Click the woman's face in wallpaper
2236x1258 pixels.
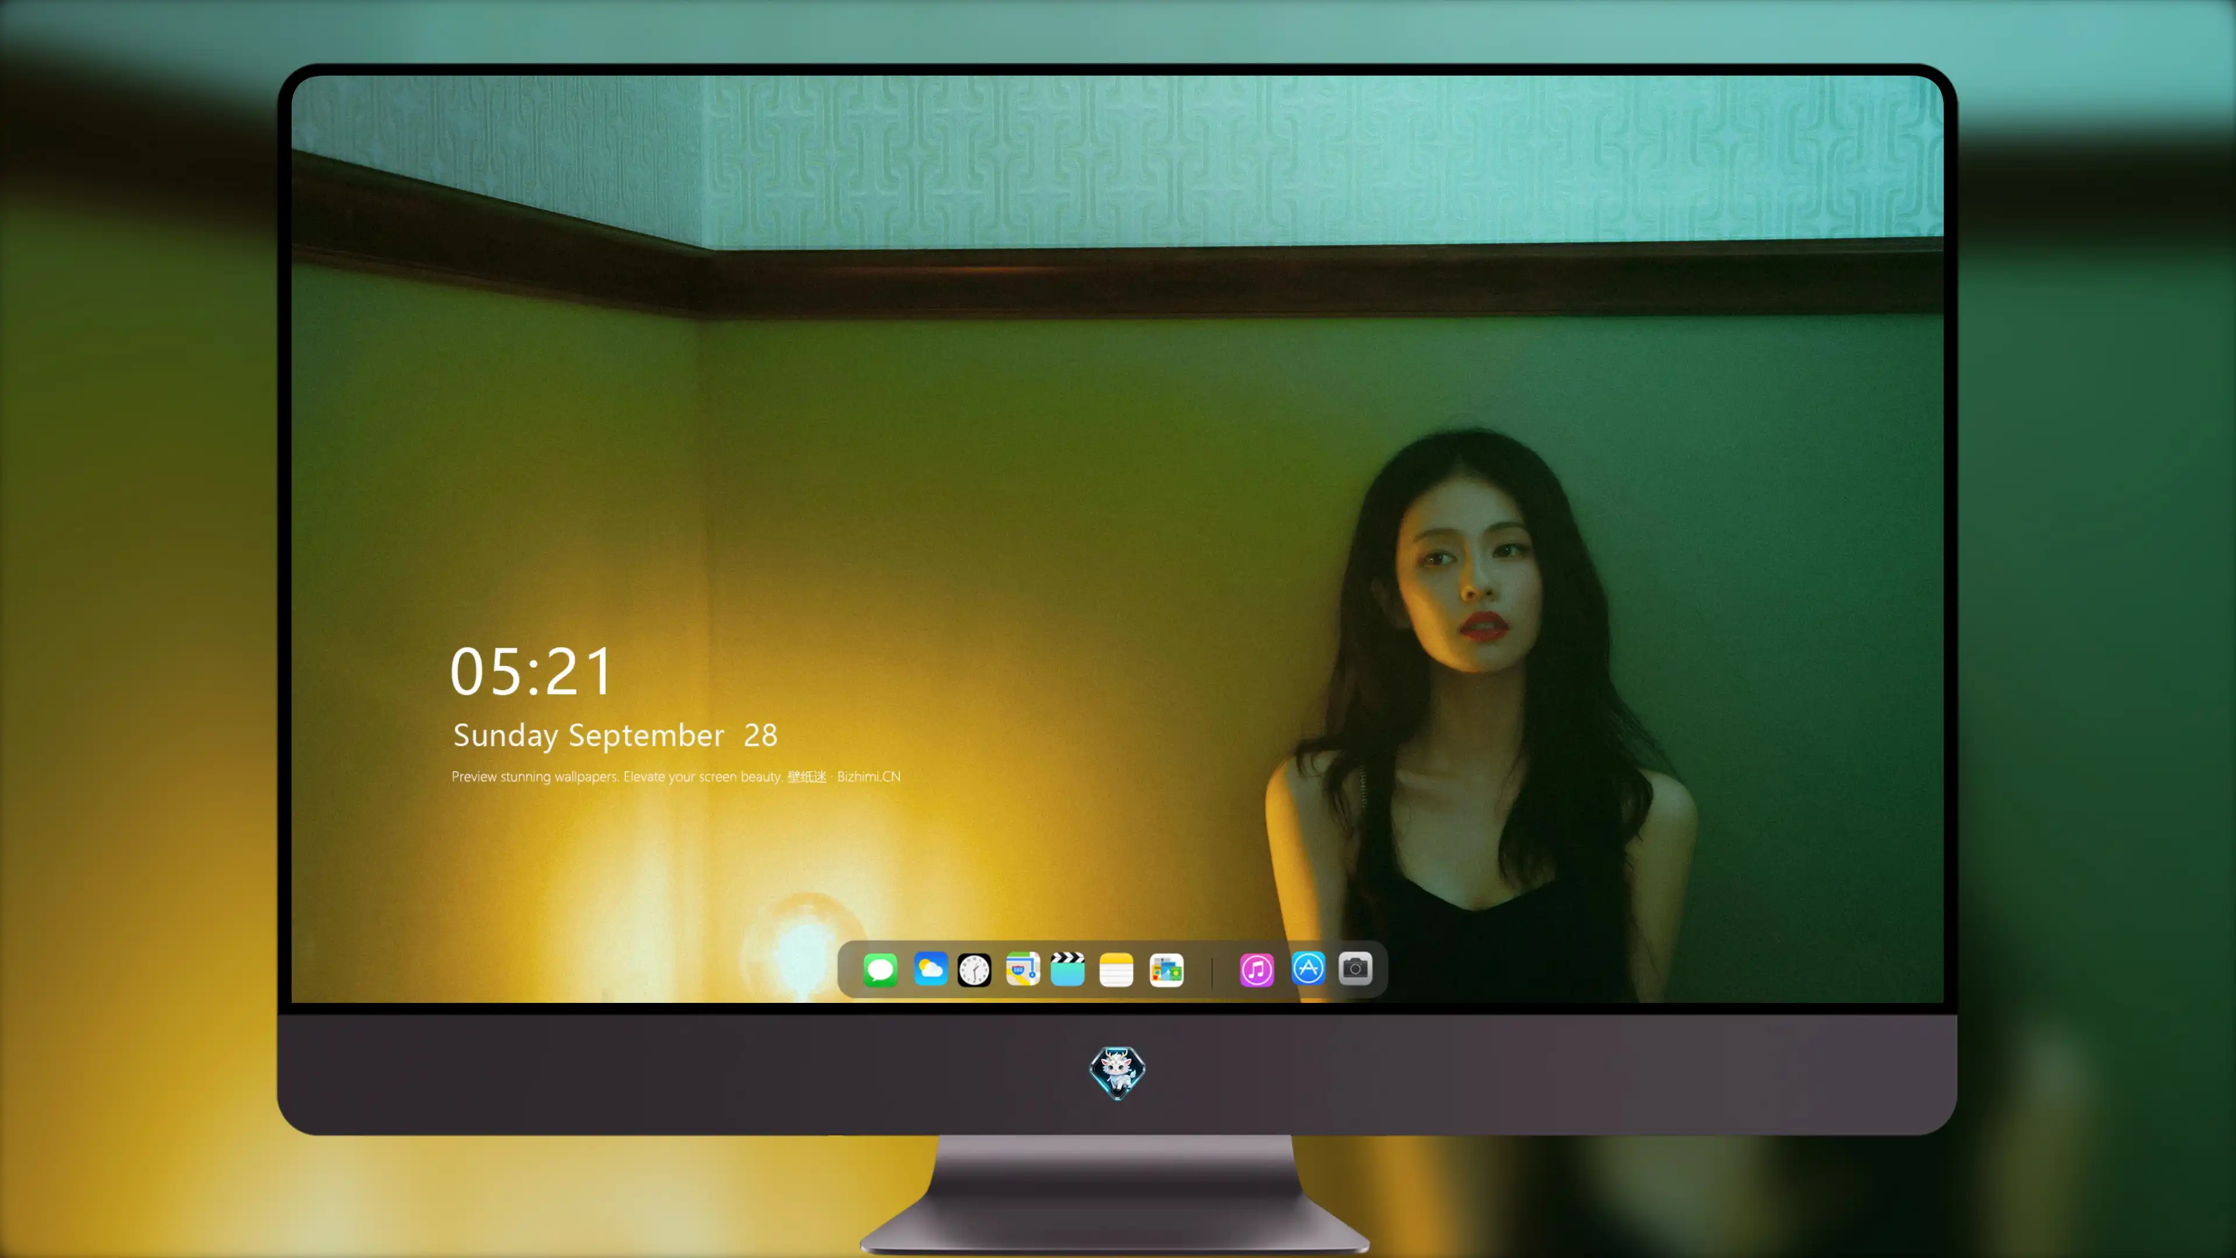point(1467,573)
